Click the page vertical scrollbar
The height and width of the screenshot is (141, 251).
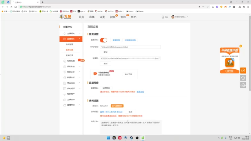(250, 53)
